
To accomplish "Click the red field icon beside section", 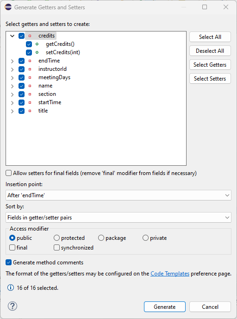I will coord(30,94).
